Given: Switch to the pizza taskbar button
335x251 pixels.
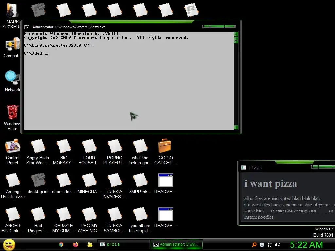Looking at the screenshot, I should (124, 244).
